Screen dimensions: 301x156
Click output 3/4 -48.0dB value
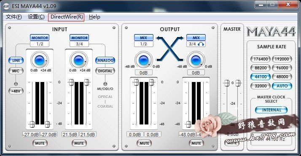tap(187, 135)
